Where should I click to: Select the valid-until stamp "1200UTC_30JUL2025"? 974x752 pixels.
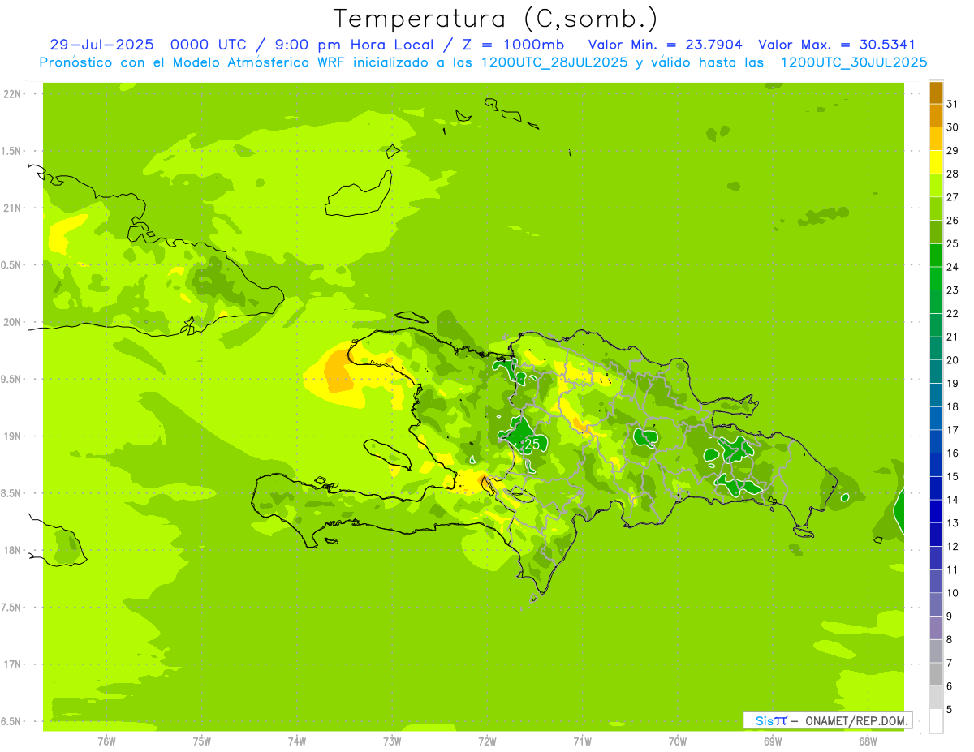853,62
